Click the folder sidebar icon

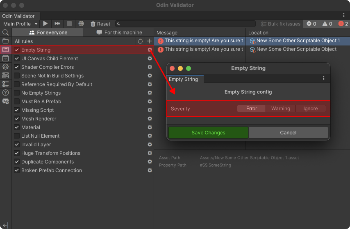click(6, 41)
